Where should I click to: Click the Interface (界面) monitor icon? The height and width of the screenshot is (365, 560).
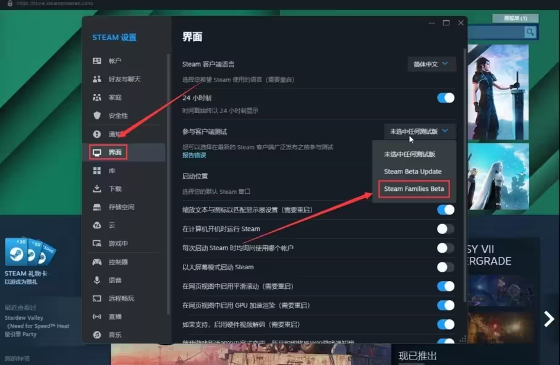97,153
